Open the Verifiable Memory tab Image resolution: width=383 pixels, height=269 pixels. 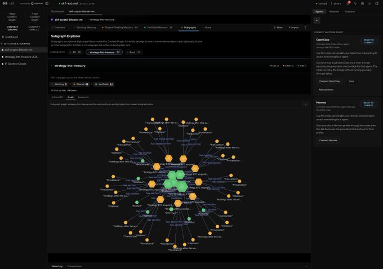click(x=158, y=28)
